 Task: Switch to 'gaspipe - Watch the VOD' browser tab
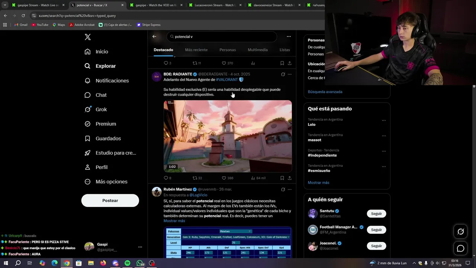pyautogui.click(x=156, y=5)
